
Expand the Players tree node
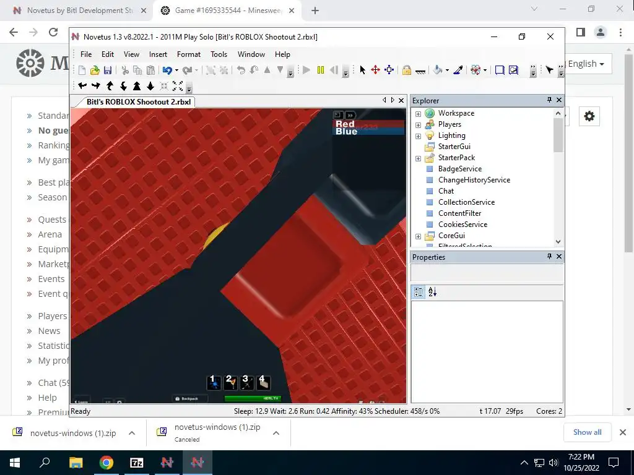click(x=418, y=125)
